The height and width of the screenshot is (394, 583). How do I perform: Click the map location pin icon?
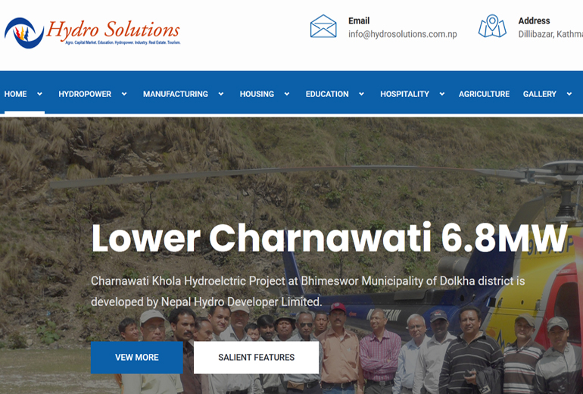(x=492, y=26)
